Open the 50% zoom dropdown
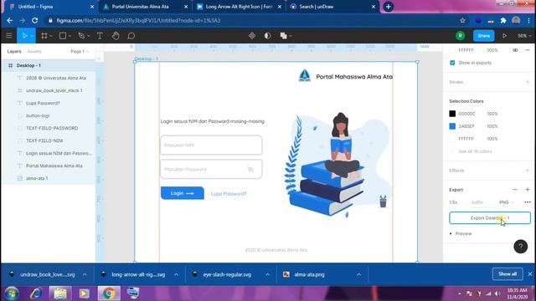The image size is (536, 301). [x=524, y=36]
